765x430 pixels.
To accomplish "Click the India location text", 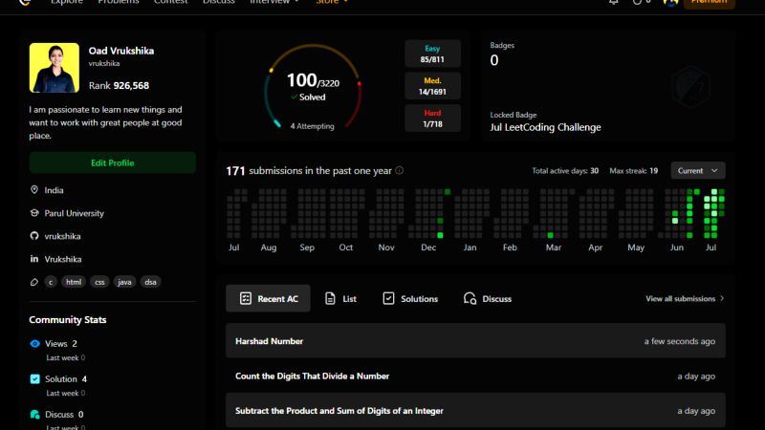I will click(54, 190).
